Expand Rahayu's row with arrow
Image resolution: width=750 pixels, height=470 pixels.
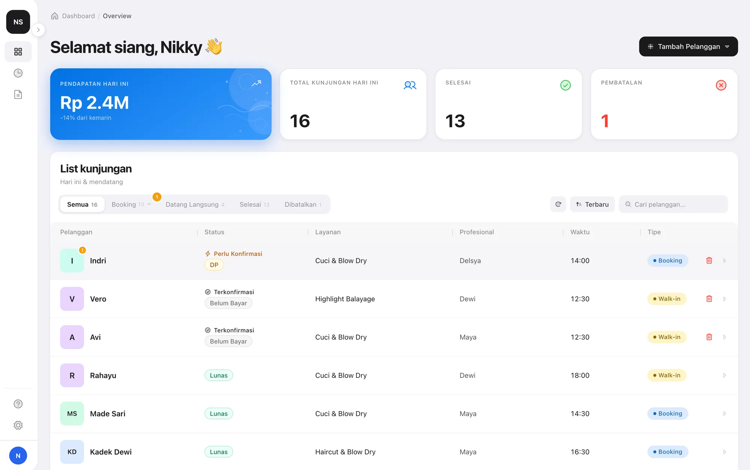[x=724, y=375]
